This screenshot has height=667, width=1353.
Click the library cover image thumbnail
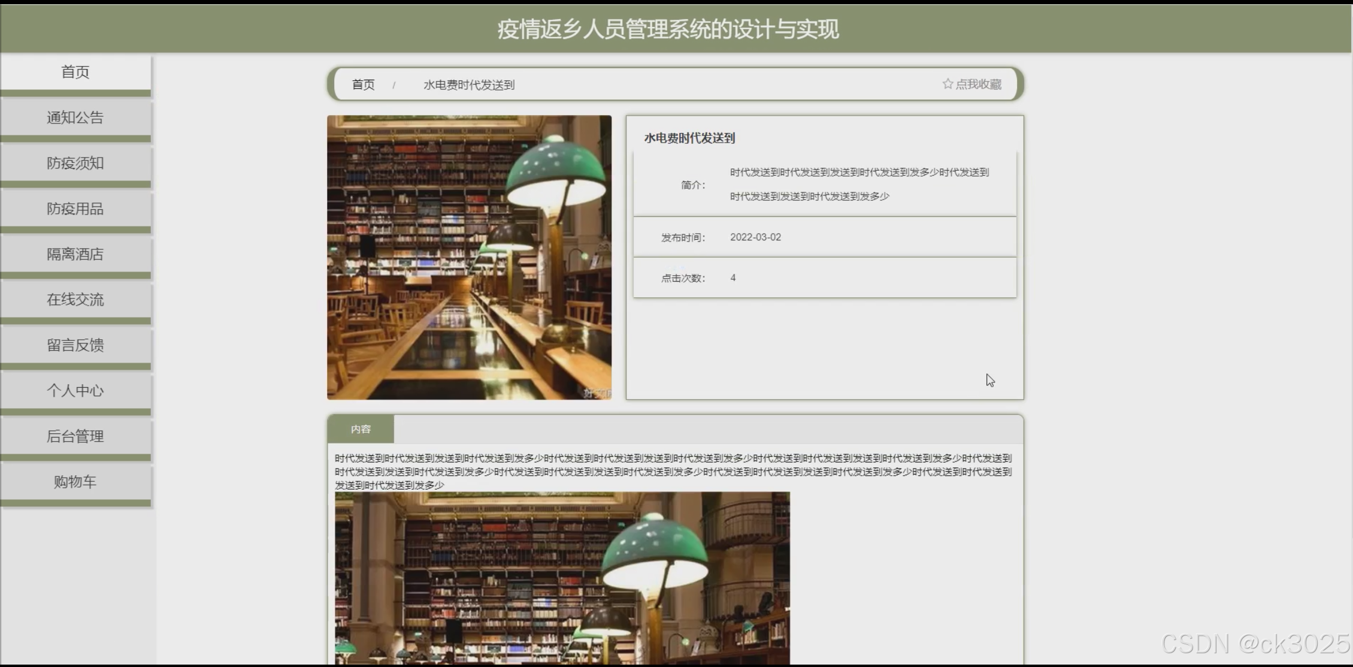pos(469,258)
